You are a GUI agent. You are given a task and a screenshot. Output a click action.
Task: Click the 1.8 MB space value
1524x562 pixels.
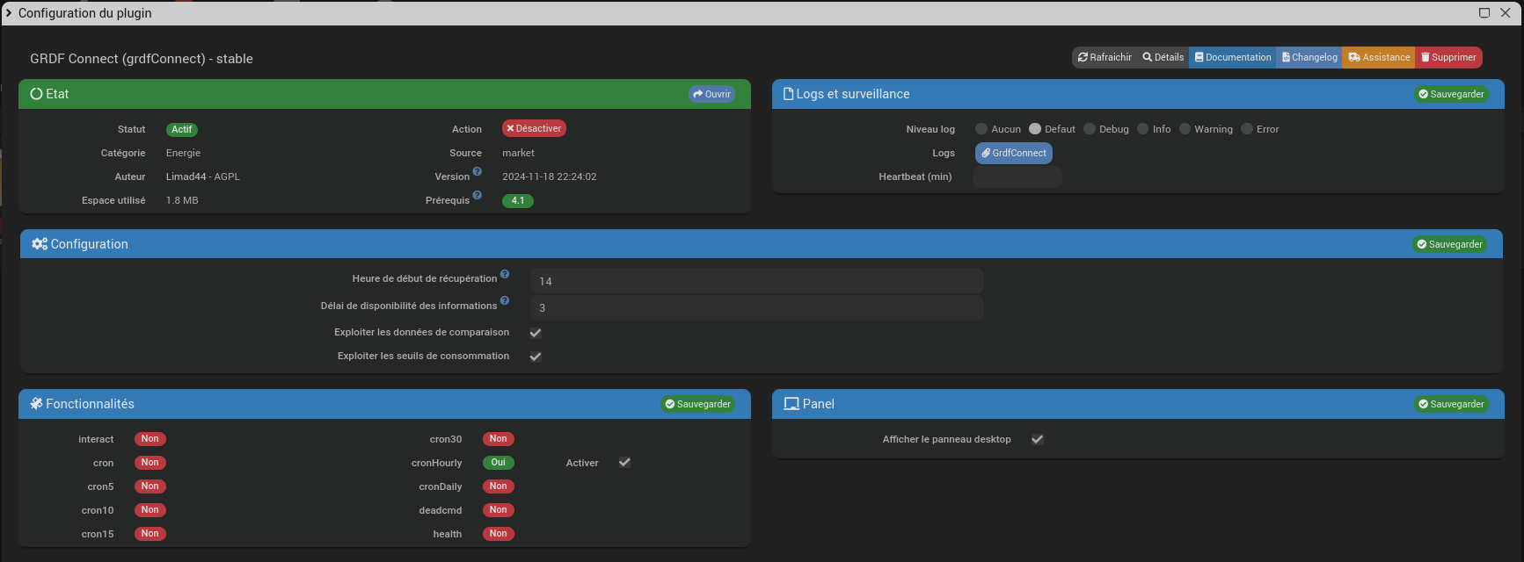click(182, 200)
